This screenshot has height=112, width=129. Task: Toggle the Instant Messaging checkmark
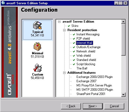coord(74,34)
